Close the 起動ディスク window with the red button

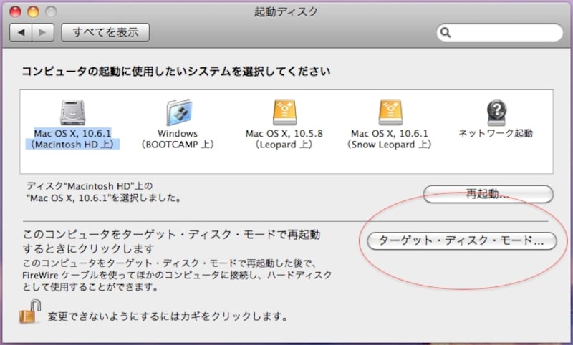tap(15, 12)
